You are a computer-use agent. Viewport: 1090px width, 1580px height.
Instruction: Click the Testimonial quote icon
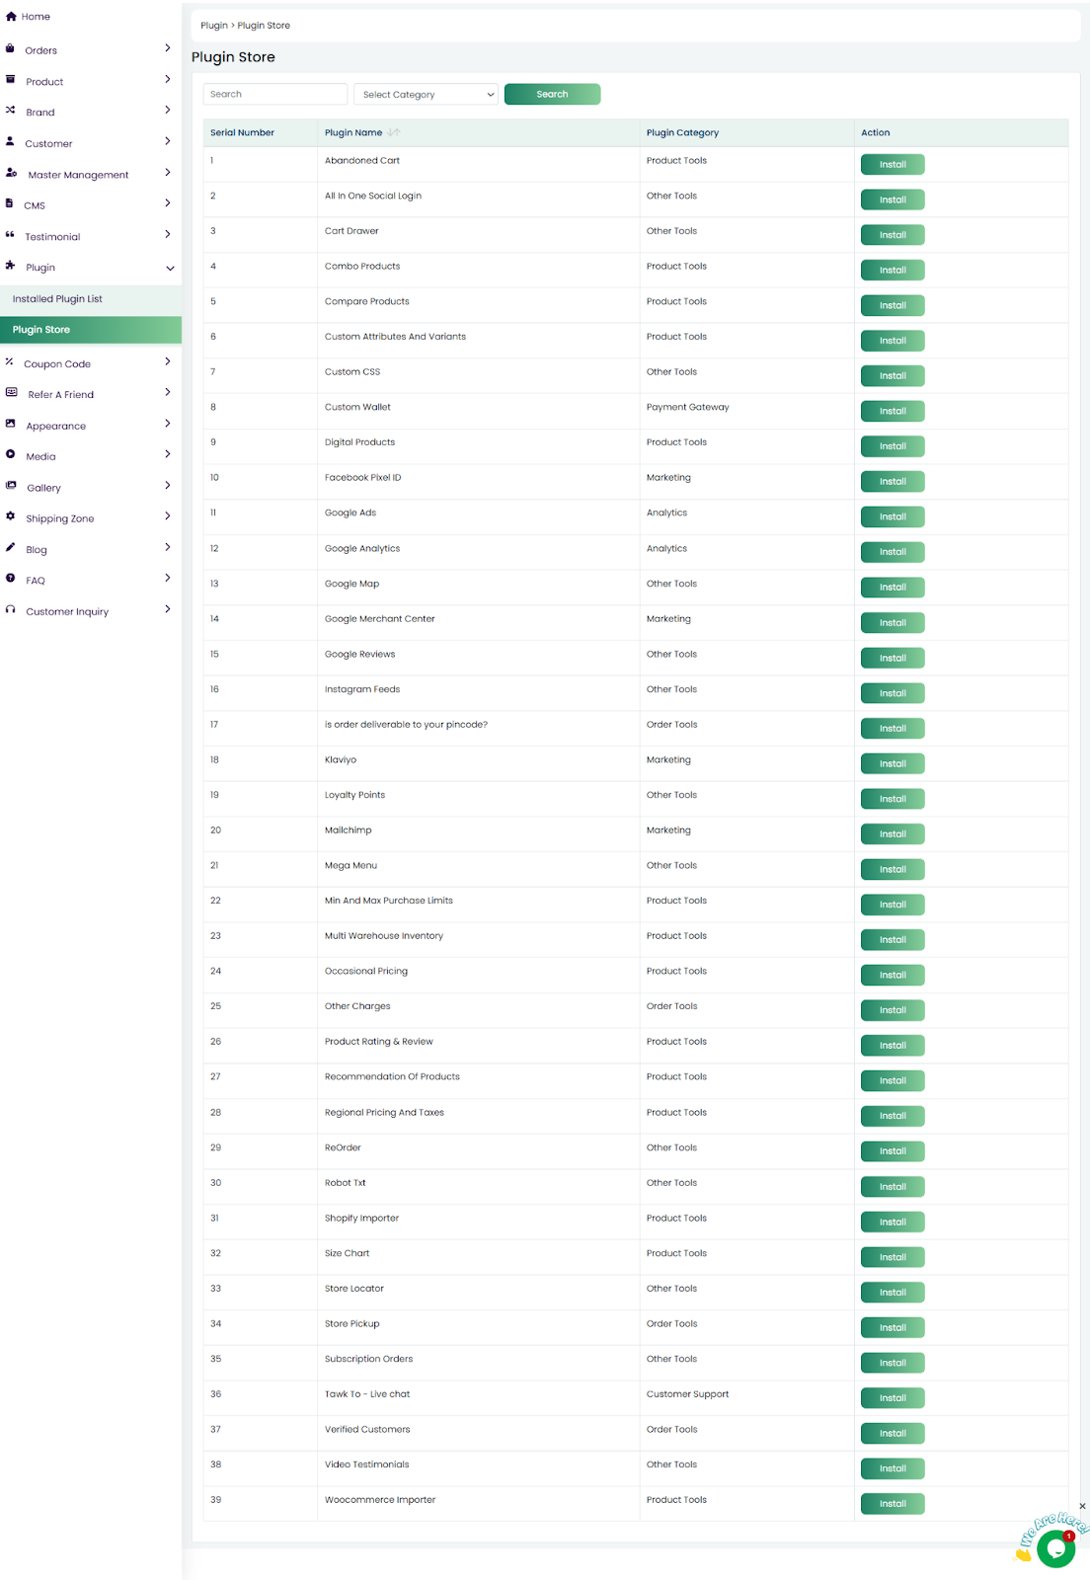(x=10, y=235)
